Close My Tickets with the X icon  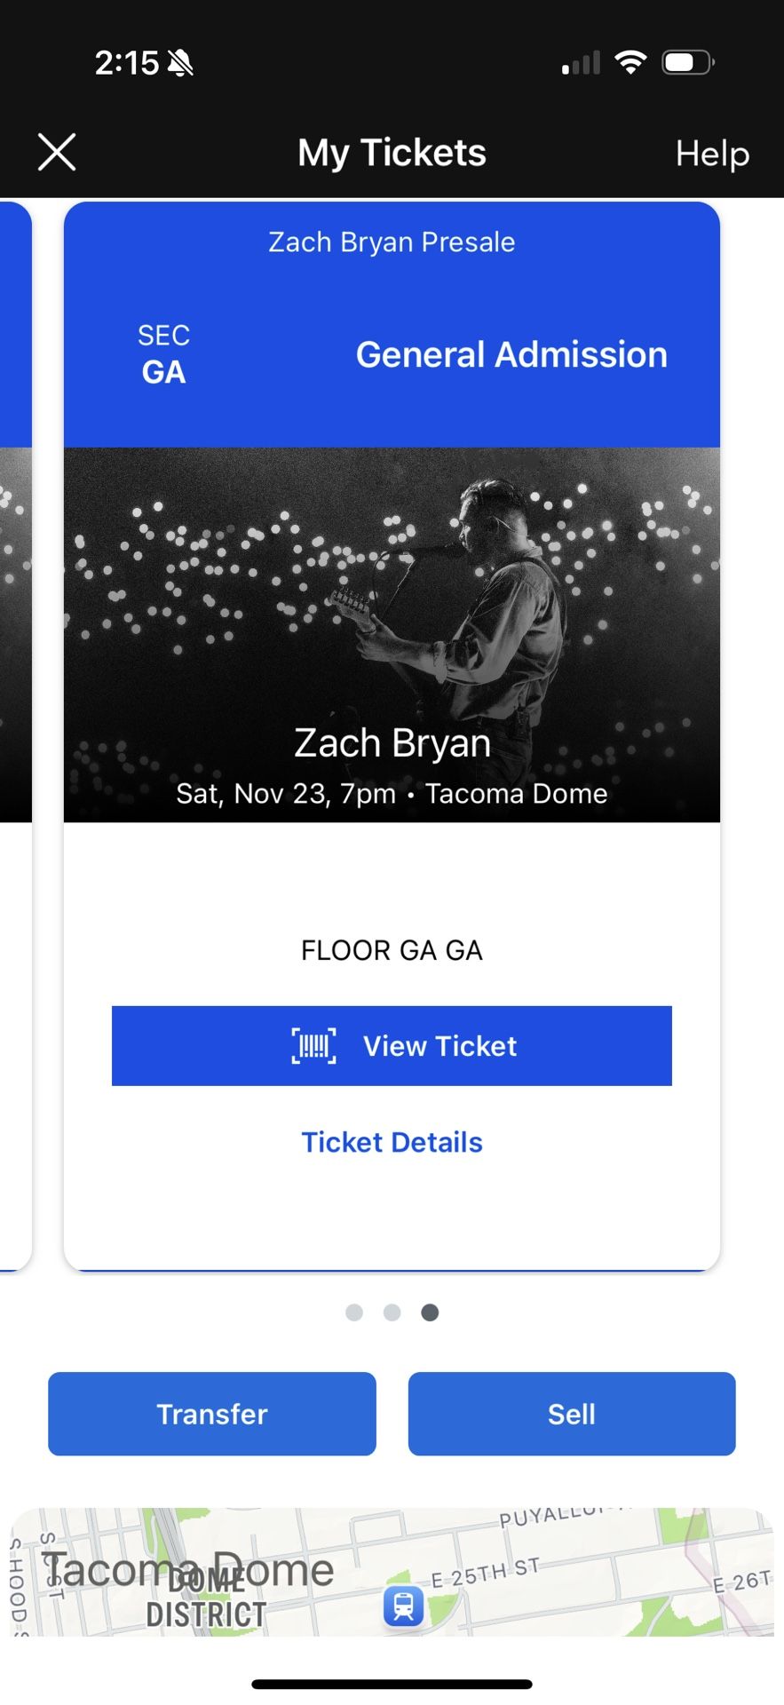[x=56, y=152]
